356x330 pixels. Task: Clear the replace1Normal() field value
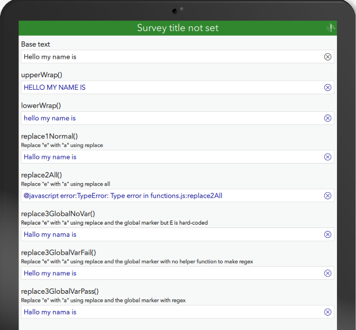point(328,157)
